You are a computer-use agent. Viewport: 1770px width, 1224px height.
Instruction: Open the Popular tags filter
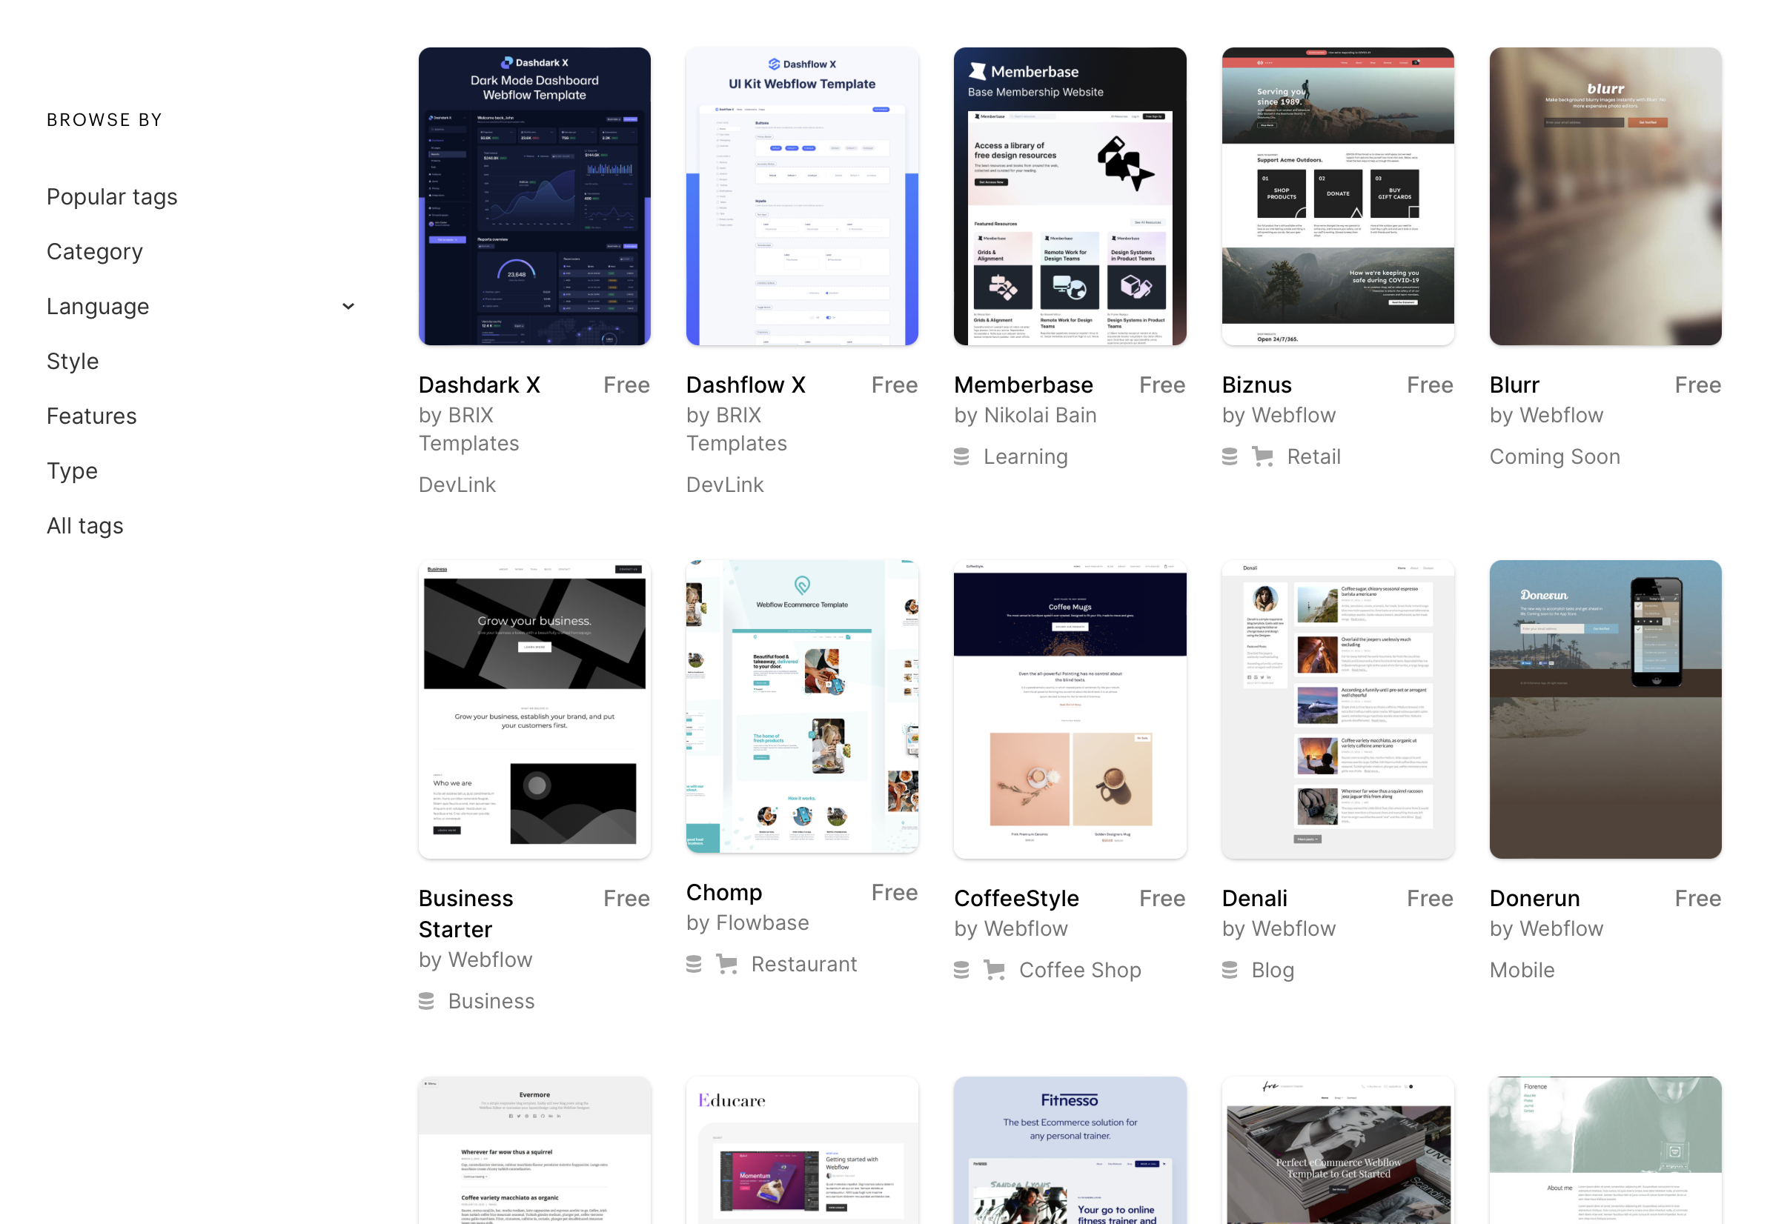click(112, 197)
